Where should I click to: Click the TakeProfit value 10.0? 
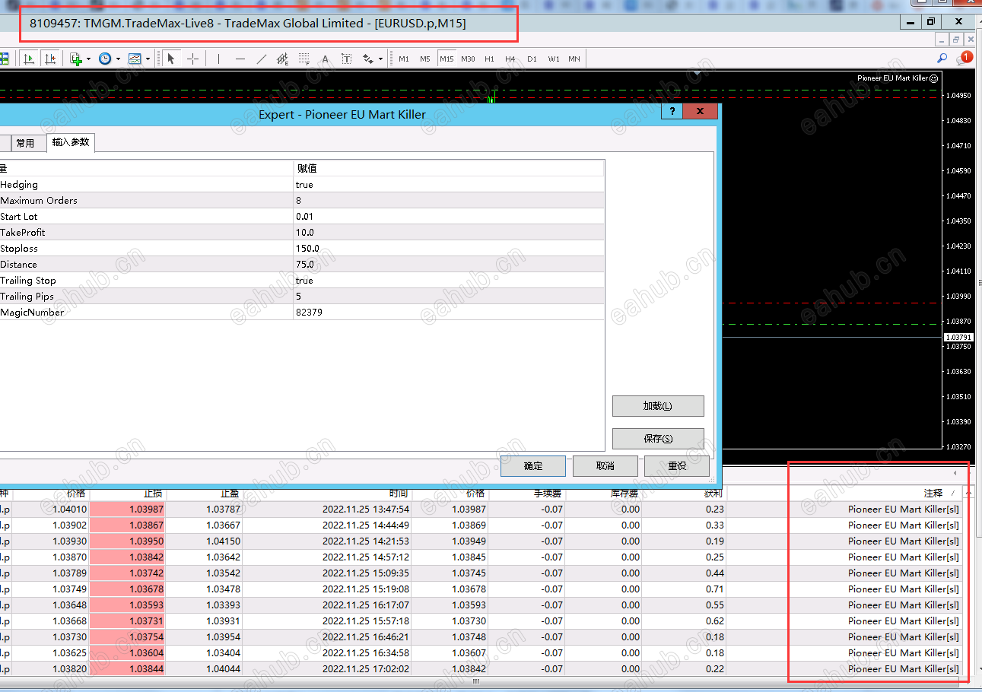(x=449, y=233)
